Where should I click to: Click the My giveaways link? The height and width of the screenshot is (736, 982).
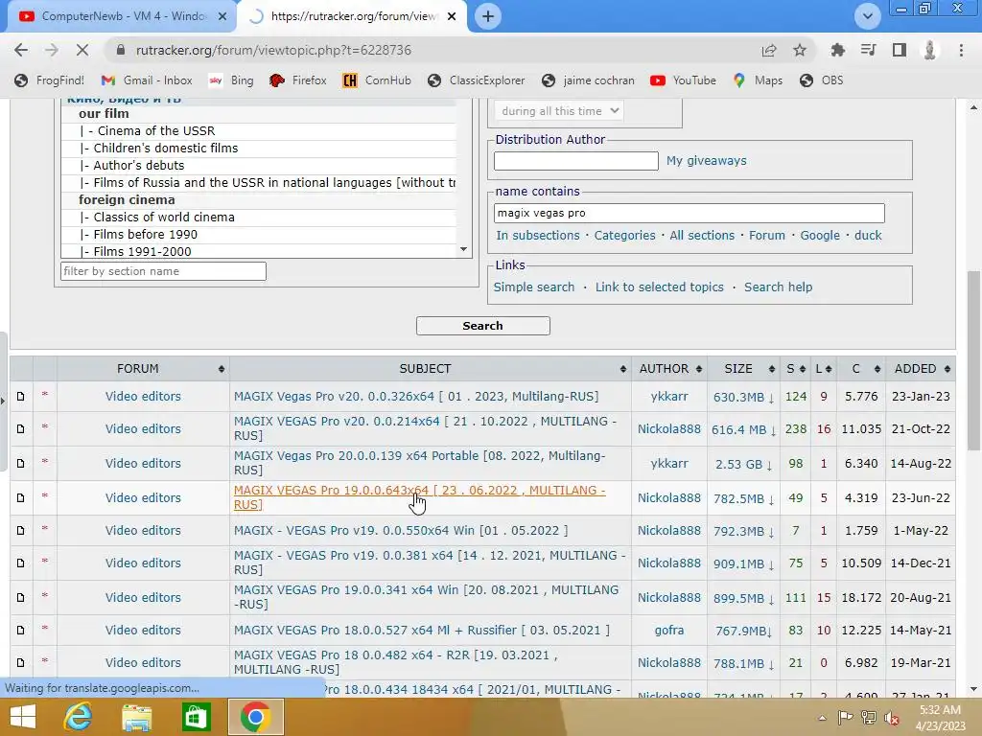pos(707,161)
